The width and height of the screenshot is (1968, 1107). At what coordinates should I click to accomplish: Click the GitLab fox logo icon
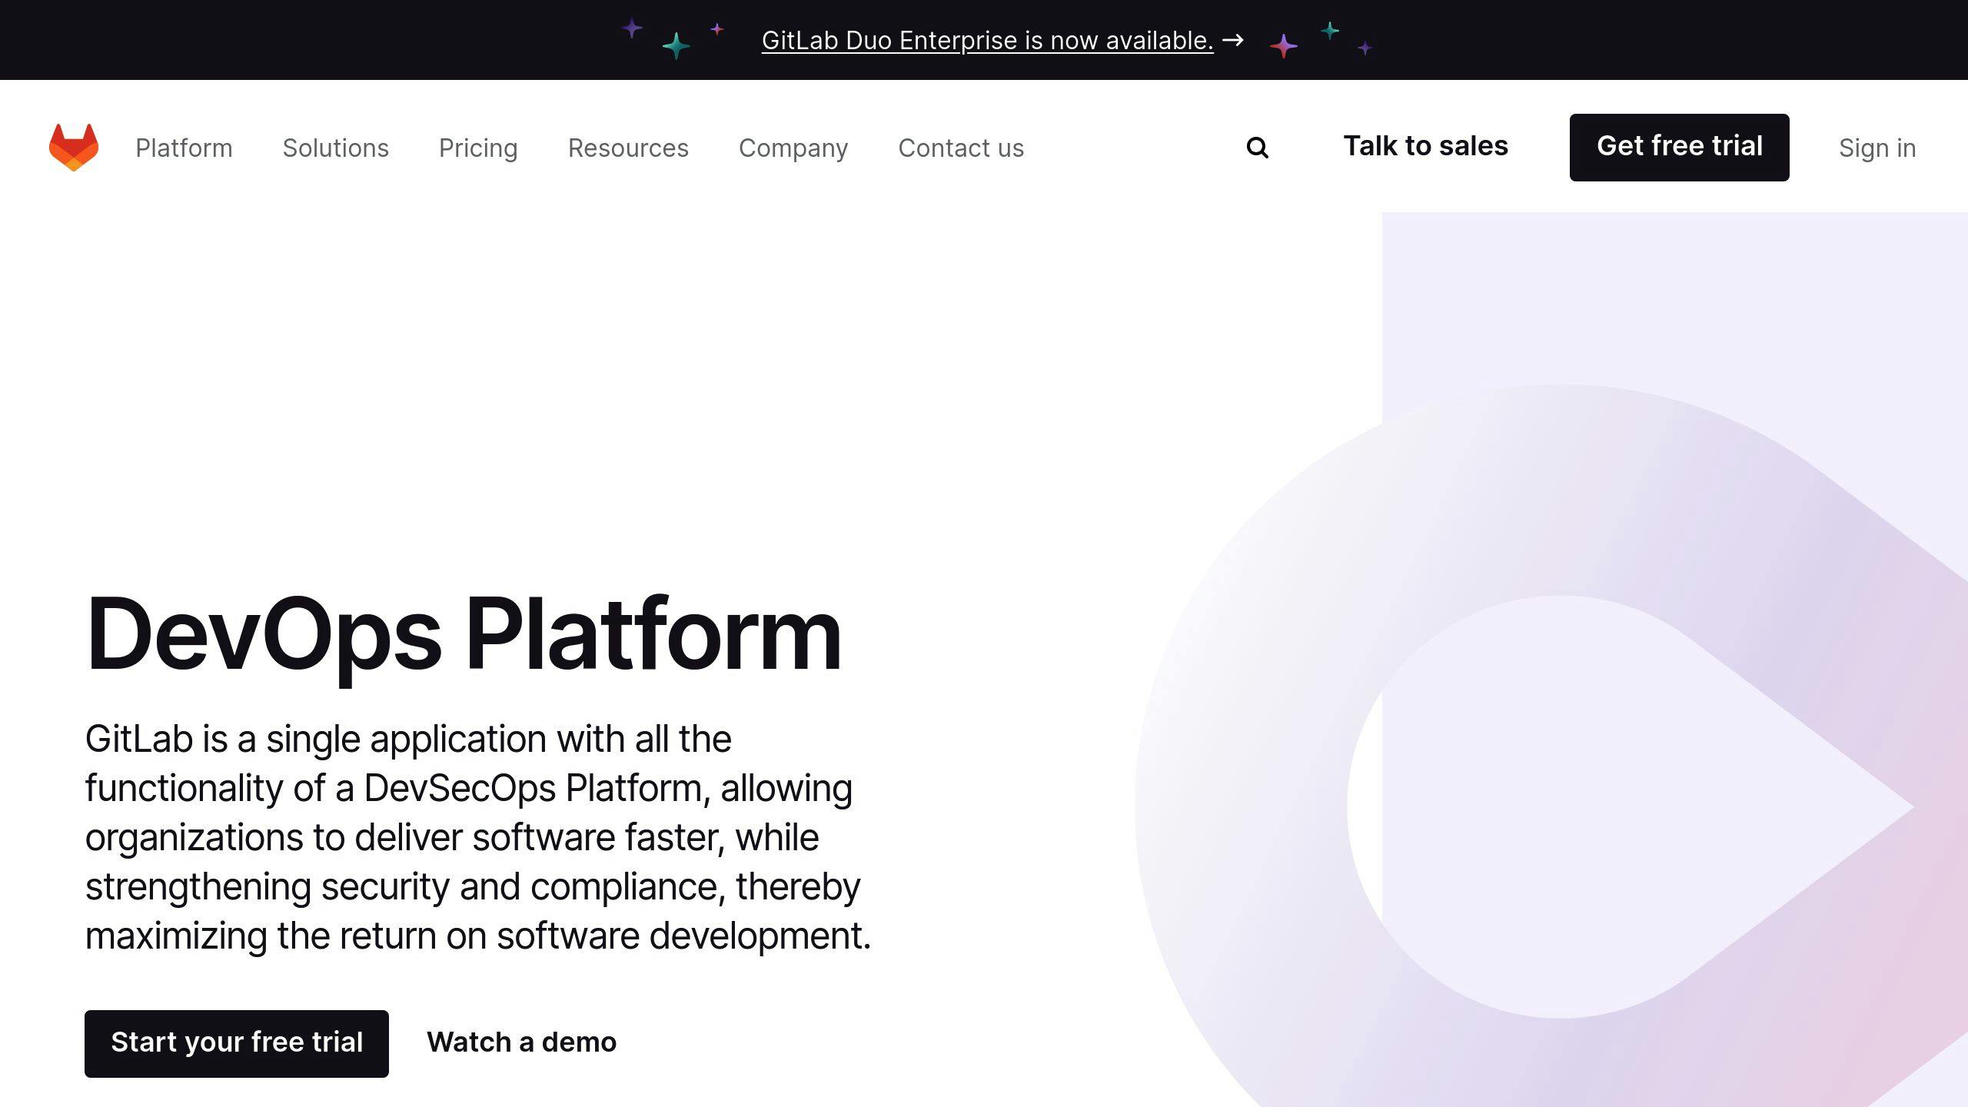(x=73, y=146)
